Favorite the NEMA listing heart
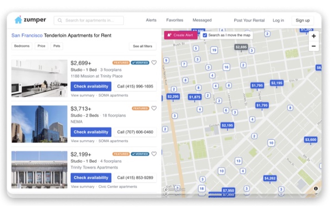Image resolution: width=333 pixels, height=214 pixels. coord(154,108)
